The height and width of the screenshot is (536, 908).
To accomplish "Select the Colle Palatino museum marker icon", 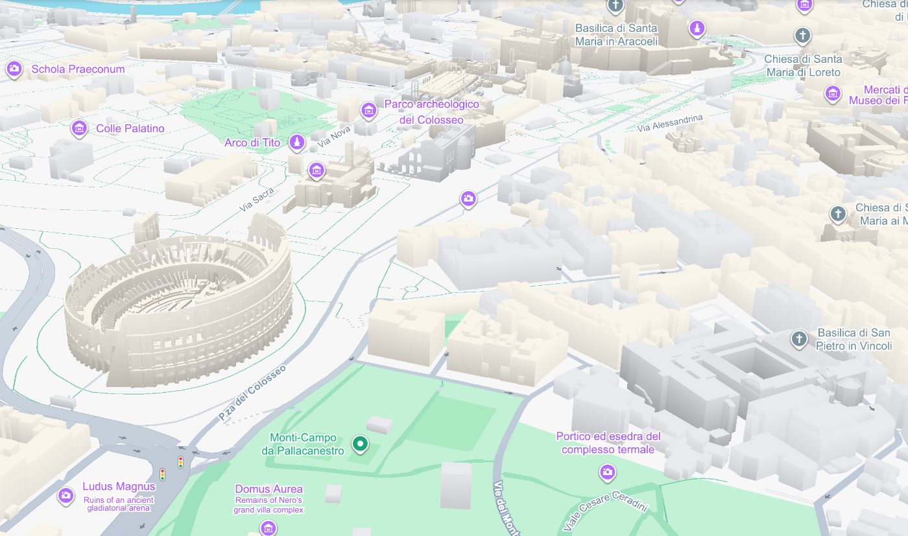I will point(80,128).
